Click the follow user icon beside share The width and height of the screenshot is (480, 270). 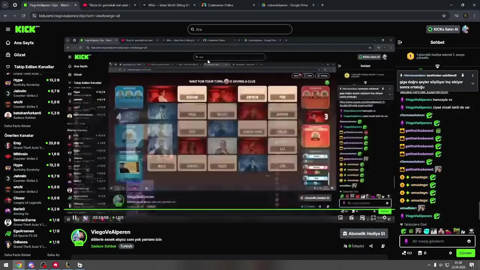click(x=383, y=246)
